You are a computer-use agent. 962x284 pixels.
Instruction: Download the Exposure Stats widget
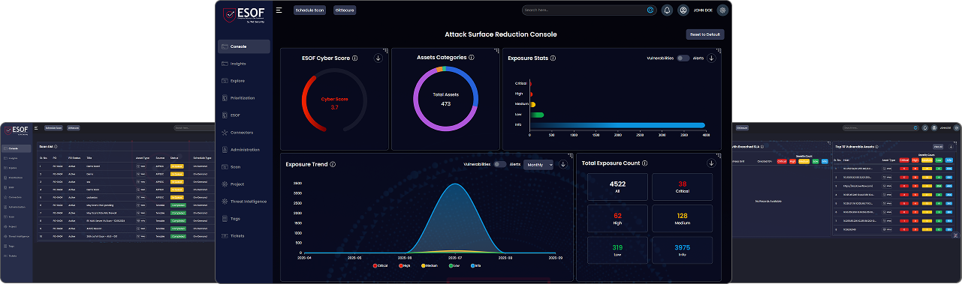[x=711, y=58]
